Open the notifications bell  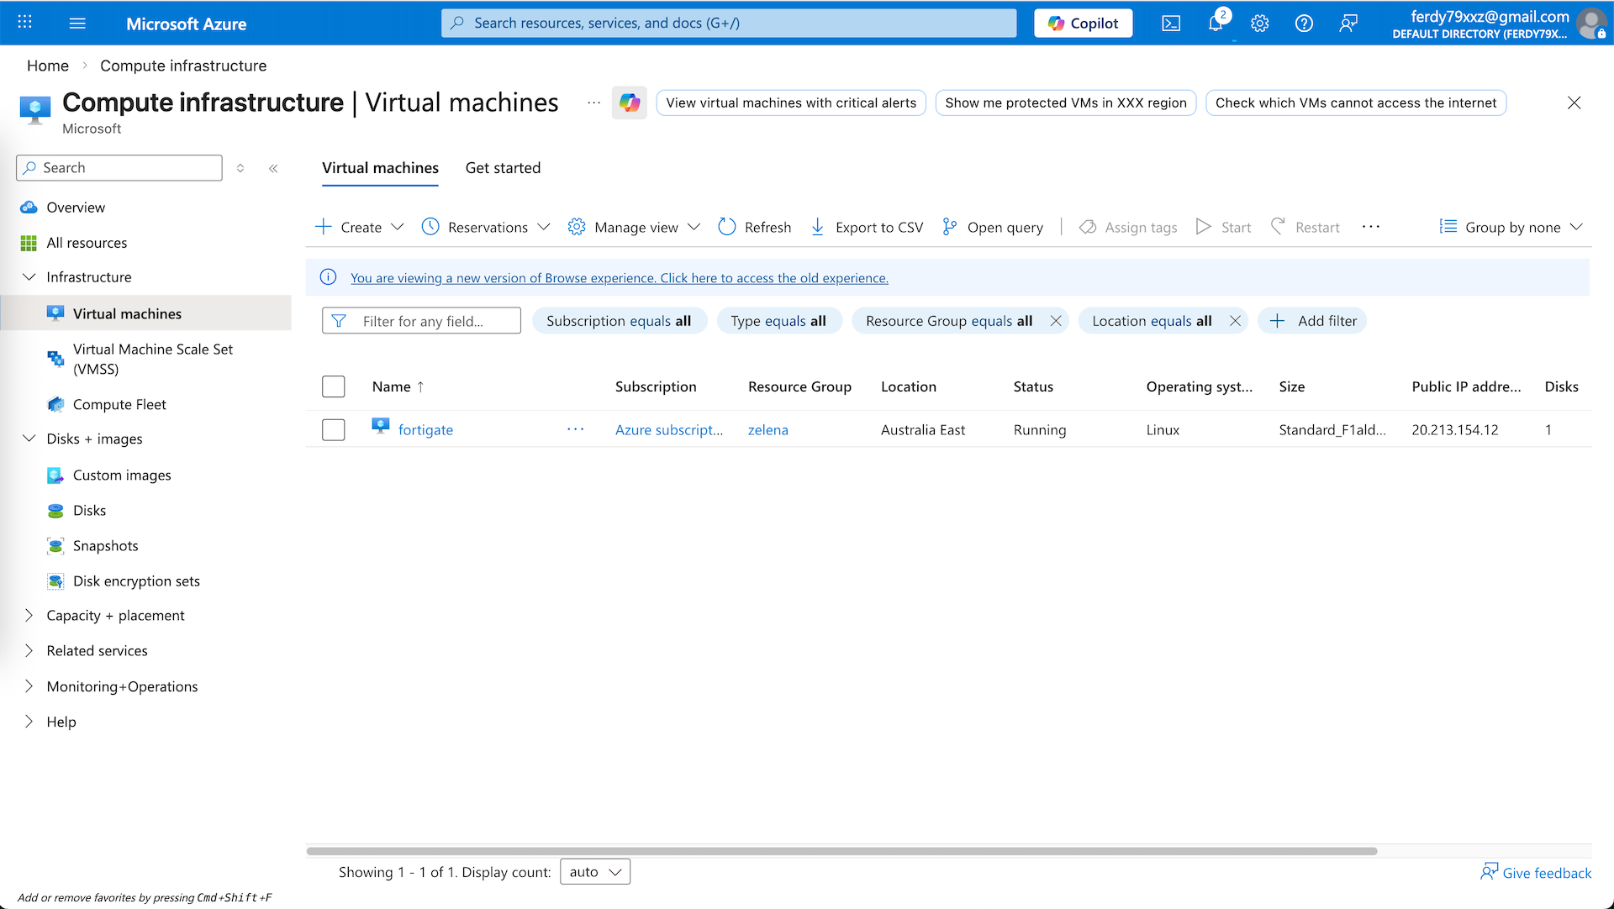(x=1216, y=24)
